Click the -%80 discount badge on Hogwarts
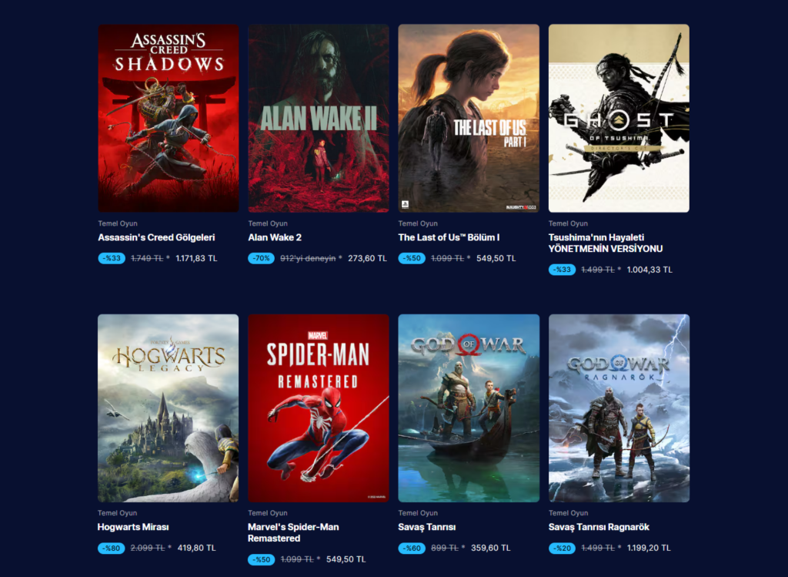Viewport: 788px width, 577px height. pos(111,548)
